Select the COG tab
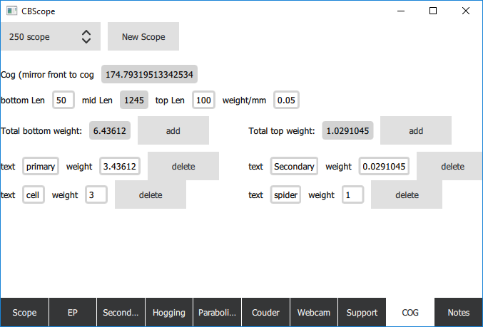 (x=410, y=312)
